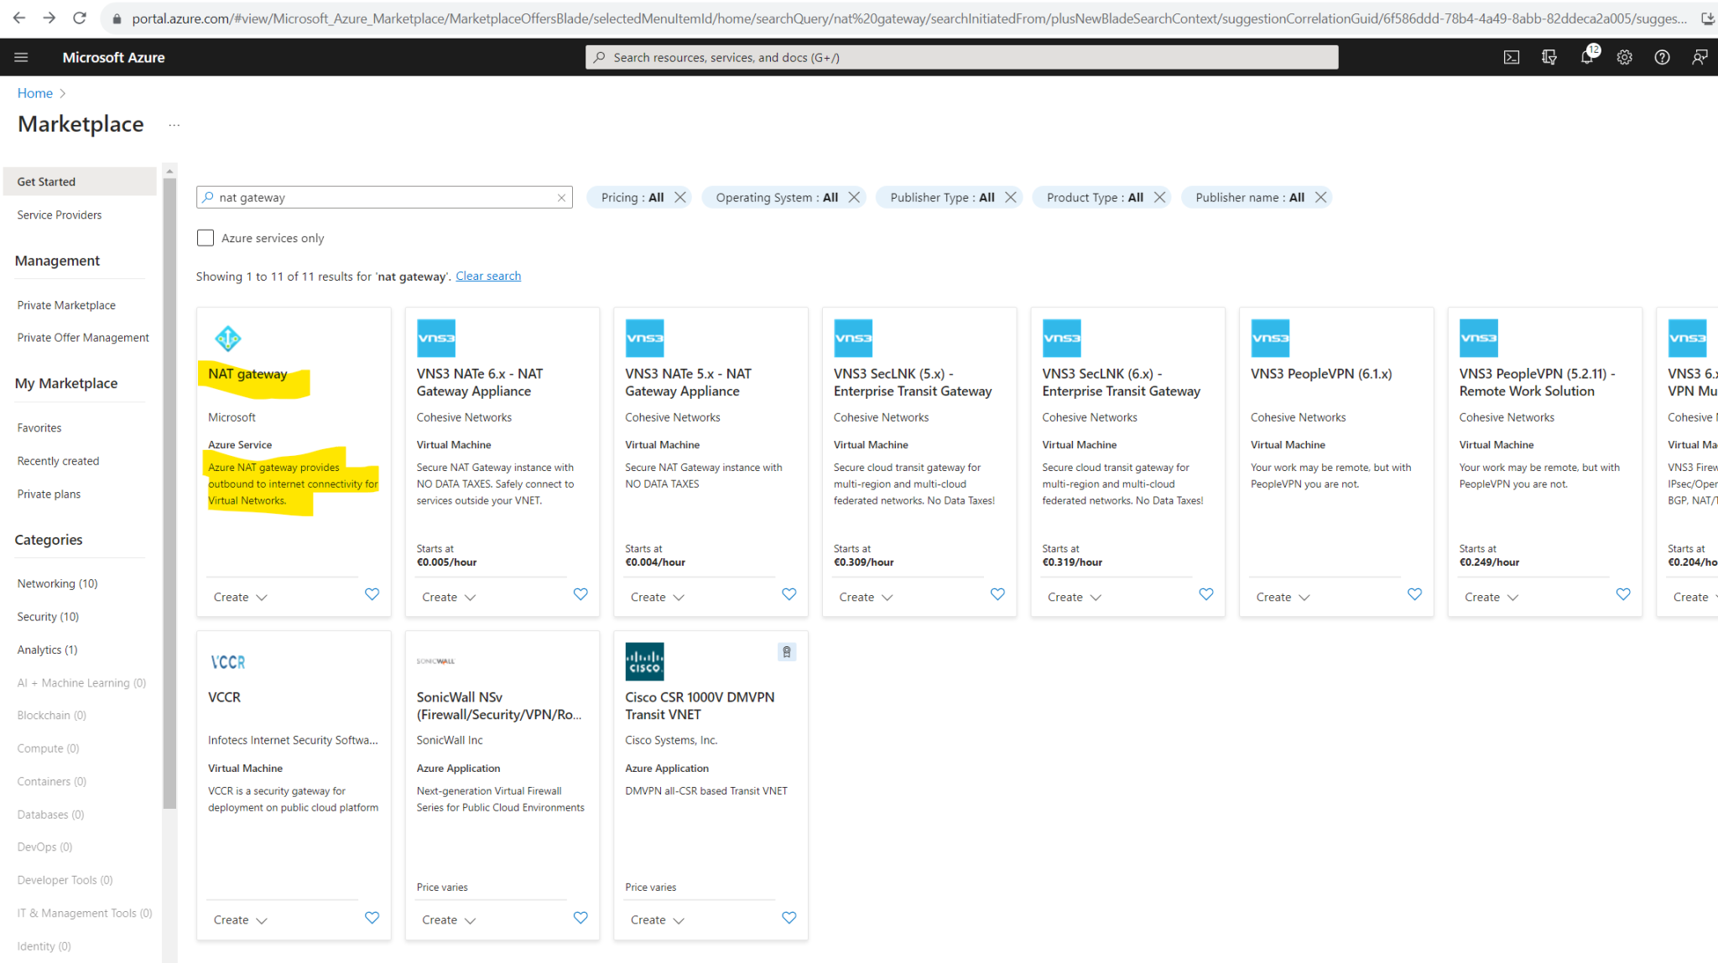Clear the 'nat gateway' search text with X
This screenshot has height=963, width=1718.
click(561, 198)
